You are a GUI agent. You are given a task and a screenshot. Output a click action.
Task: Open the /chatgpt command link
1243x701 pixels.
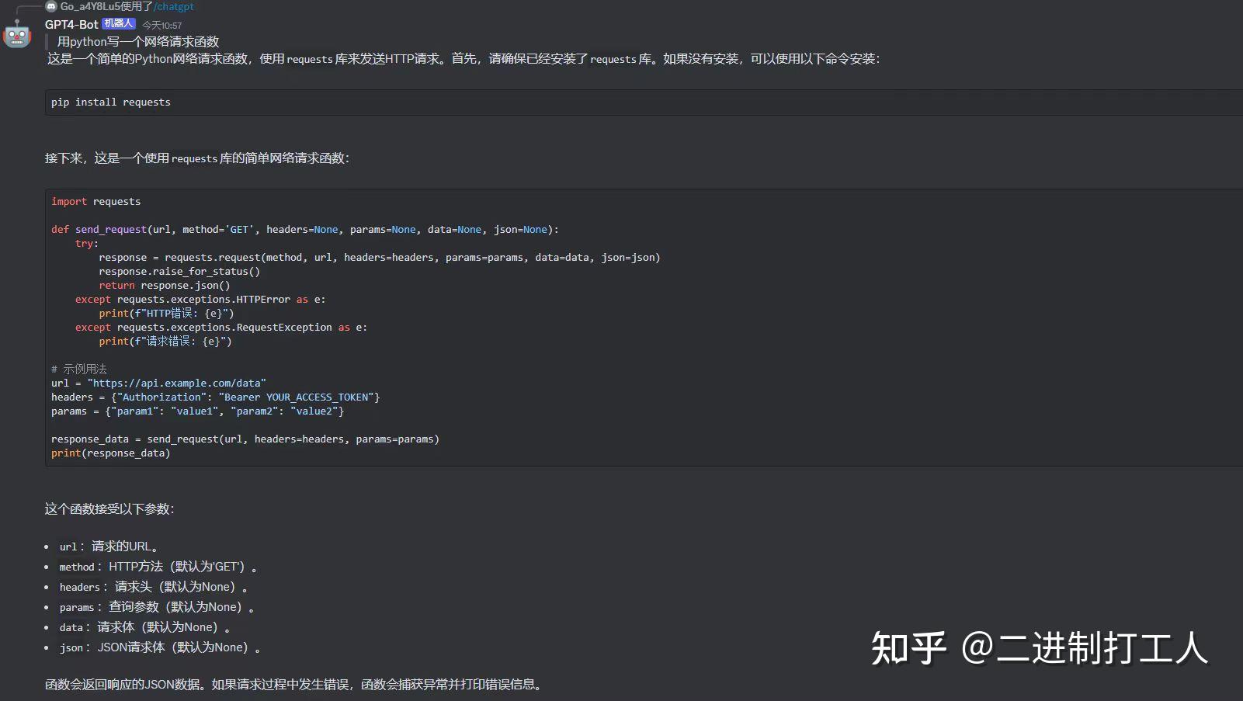[174, 6]
